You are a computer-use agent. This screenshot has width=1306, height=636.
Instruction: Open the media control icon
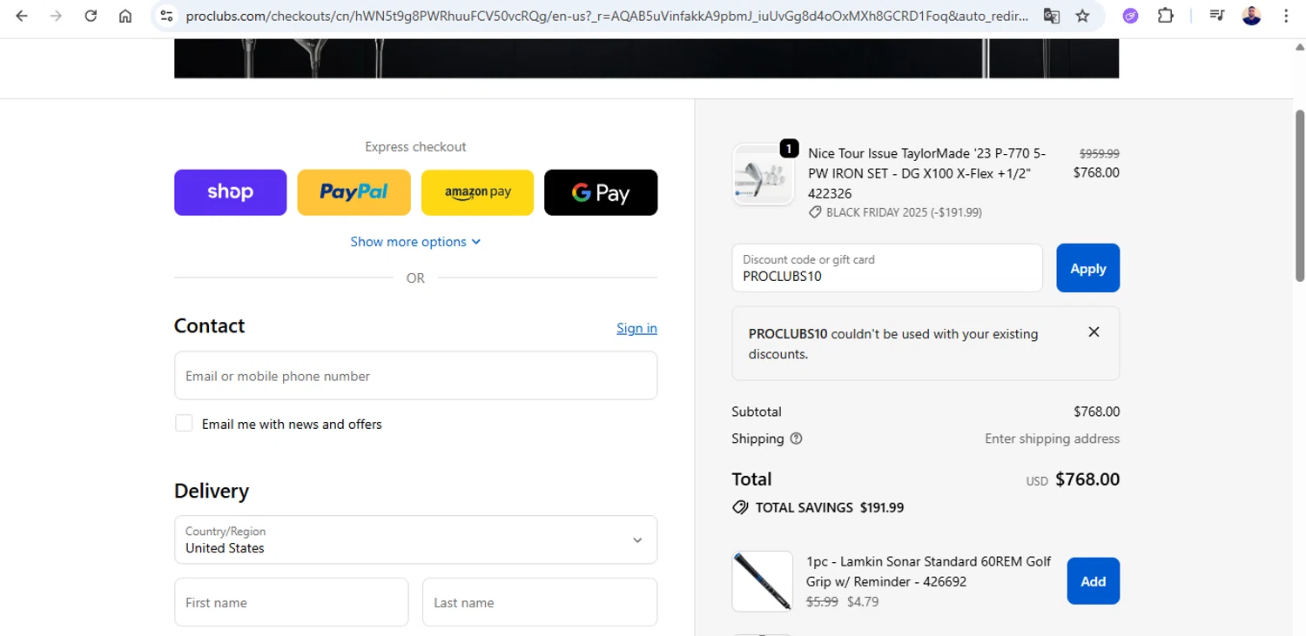1217,16
